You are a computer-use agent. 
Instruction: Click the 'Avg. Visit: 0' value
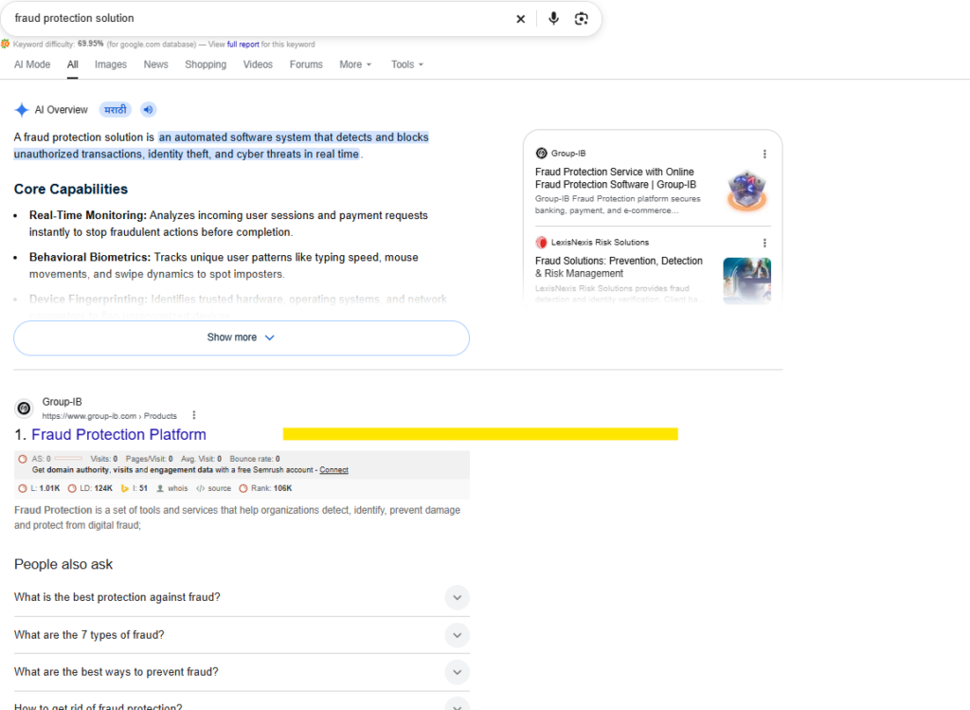(201, 459)
